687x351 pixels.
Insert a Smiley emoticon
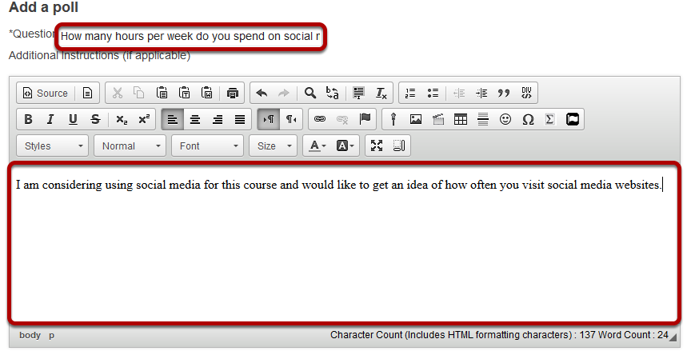(505, 119)
